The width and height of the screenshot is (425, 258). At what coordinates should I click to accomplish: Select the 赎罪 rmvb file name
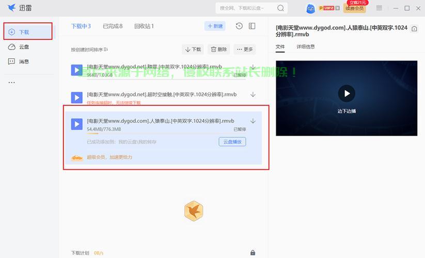tap(154, 67)
